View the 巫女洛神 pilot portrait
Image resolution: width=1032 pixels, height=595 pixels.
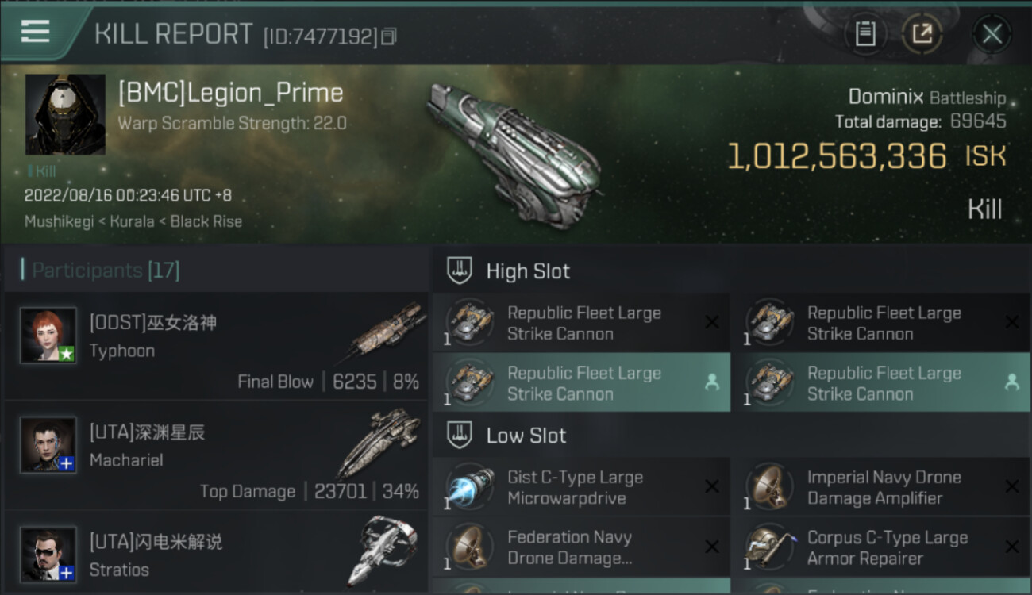(x=48, y=336)
